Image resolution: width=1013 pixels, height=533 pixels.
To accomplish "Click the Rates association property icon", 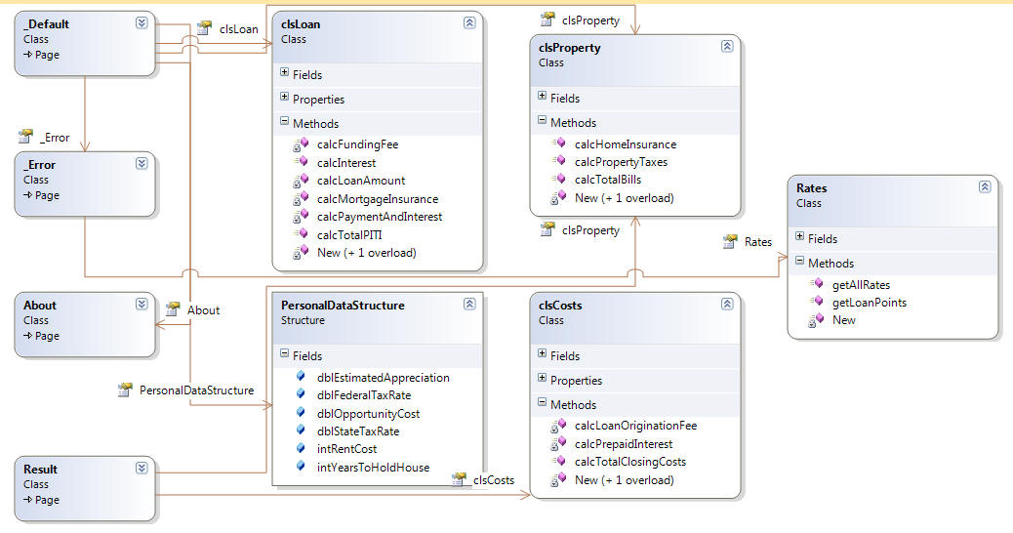I will [x=729, y=241].
